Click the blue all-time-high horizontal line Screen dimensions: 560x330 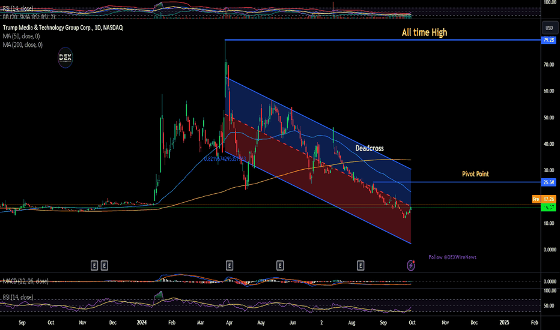pyautogui.click(x=383, y=40)
